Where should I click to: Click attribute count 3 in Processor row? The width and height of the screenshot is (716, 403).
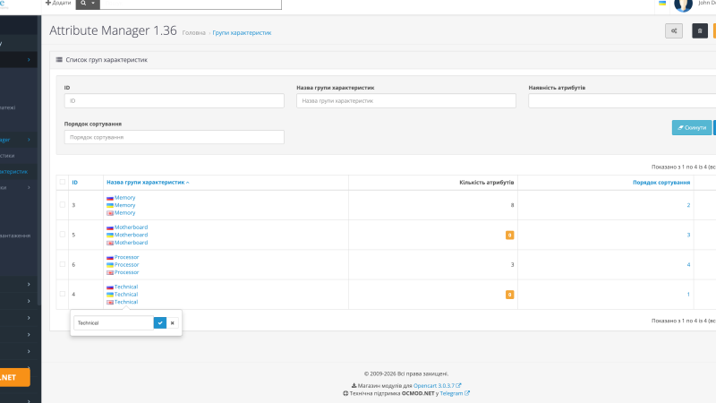tap(512, 264)
